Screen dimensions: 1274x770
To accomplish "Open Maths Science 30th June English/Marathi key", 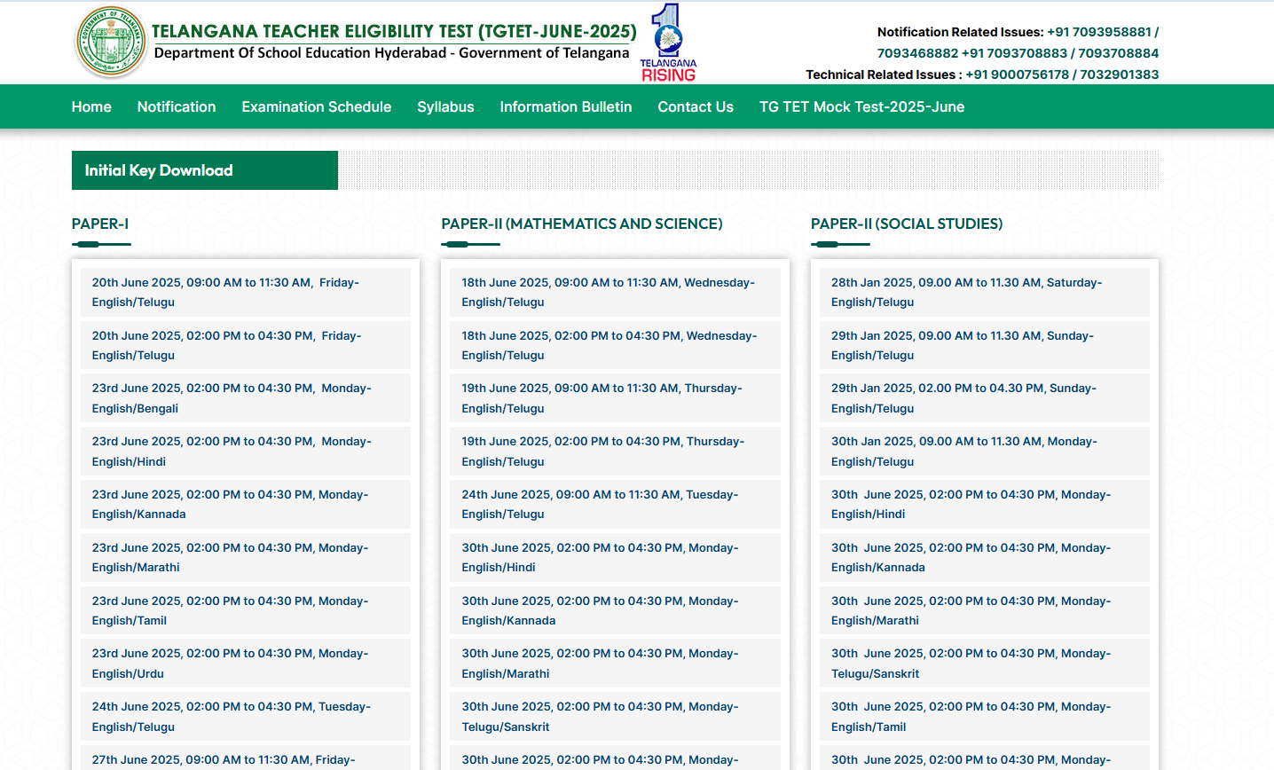I will [615, 664].
